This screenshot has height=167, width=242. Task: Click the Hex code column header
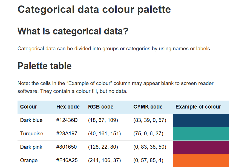[x=68, y=107]
